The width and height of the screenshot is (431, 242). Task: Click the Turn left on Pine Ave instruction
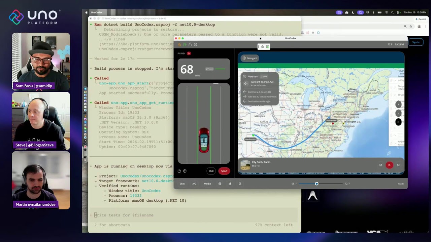pos(262,82)
